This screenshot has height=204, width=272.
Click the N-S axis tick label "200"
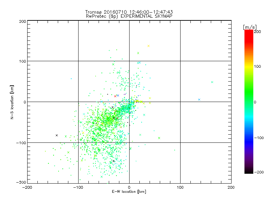[x=22, y=21]
